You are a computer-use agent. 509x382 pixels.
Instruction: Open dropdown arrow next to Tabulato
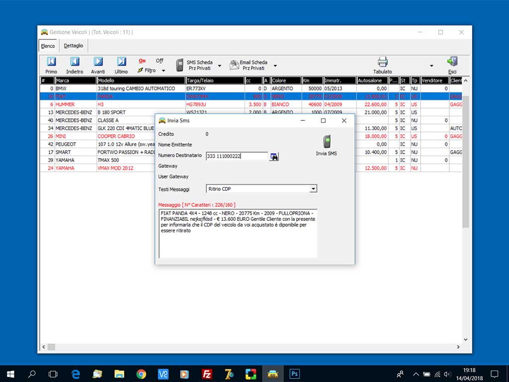click(x=432, y=66)
